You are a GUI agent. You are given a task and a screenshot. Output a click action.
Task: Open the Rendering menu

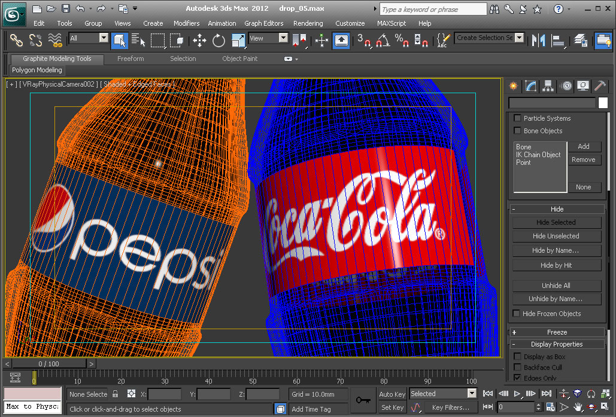point(308,23)
